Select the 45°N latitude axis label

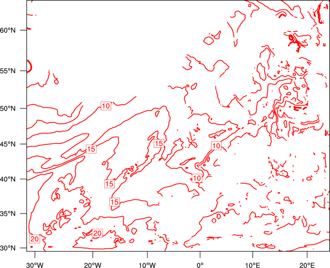8,144
